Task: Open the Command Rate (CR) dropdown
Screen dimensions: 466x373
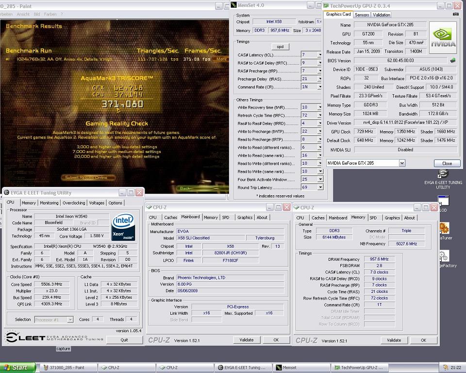Action: pyautogui.click(x=320, y=87)
